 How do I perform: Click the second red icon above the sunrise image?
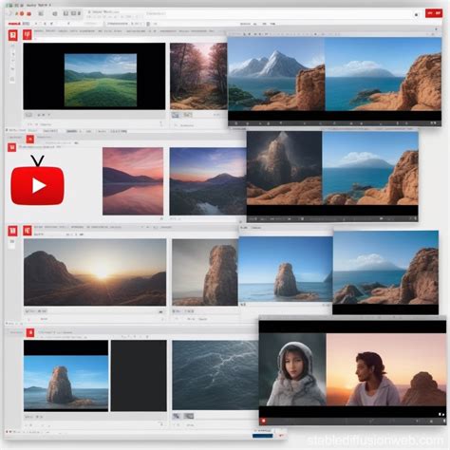[x=28, y=231]
